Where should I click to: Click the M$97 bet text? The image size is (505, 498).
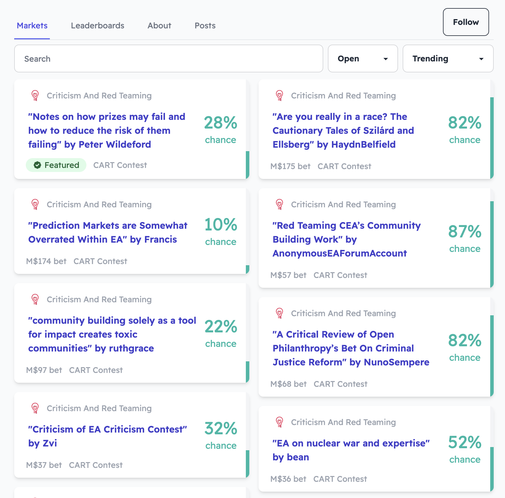[44, 370]
